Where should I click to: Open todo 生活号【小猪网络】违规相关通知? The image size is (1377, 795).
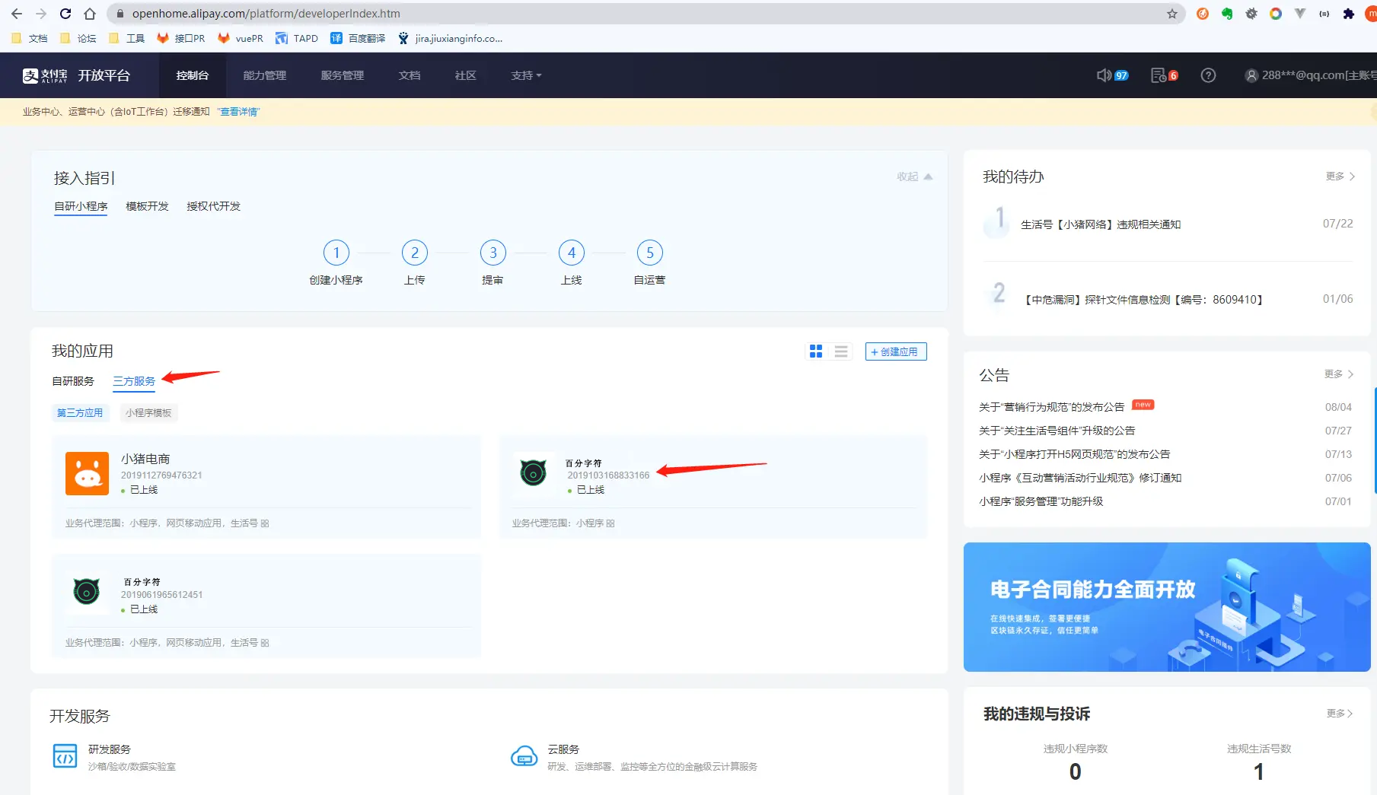(x=1101, y=224)
